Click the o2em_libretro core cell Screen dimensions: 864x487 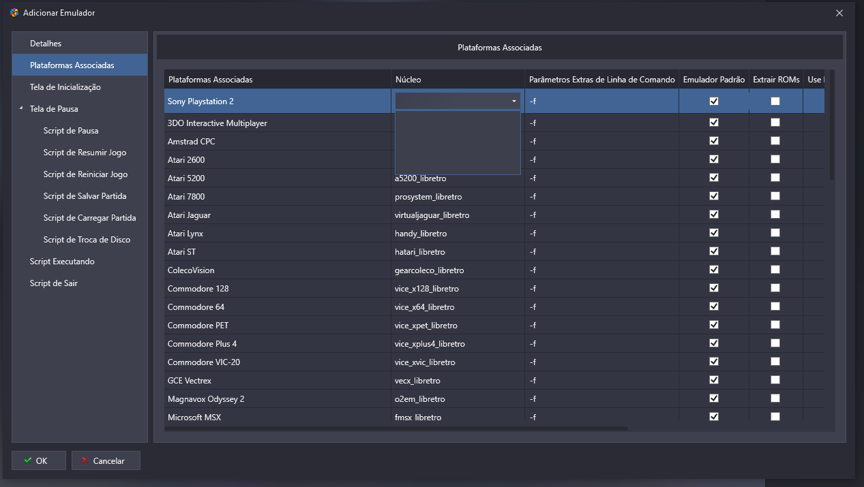coord(458,398)
